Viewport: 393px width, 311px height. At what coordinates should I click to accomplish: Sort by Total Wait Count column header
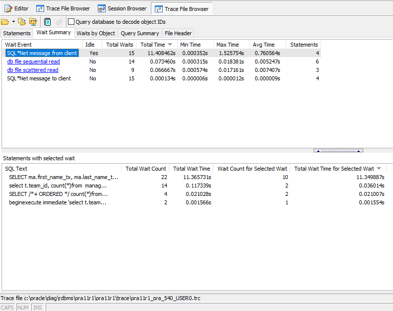pos(145,169)
